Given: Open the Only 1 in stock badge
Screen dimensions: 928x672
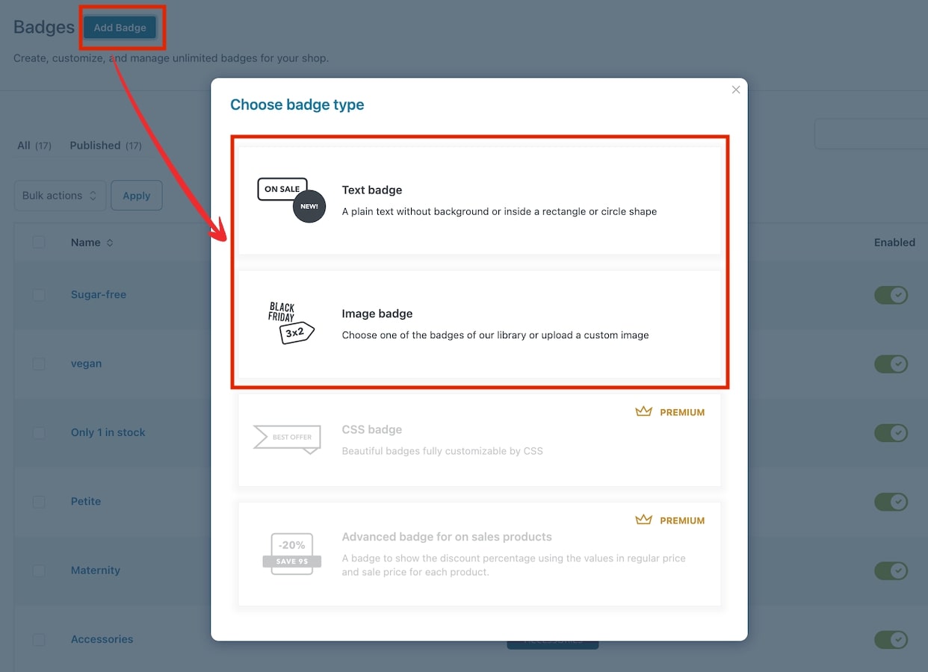Looking at the screenshot, I should [x=108, y=432].
